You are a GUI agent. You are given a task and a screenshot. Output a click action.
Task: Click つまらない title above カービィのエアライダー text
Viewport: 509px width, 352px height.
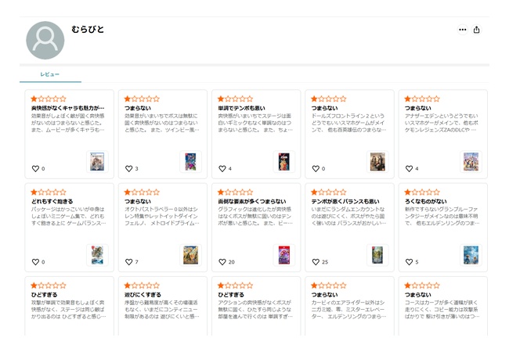(x=325, y=295)
